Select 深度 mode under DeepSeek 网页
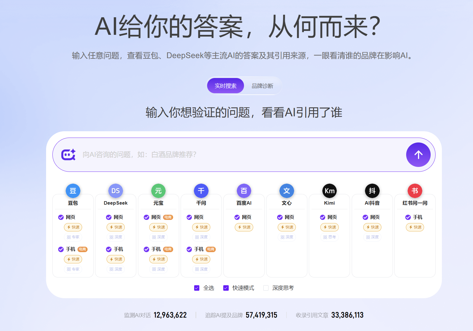The height and width of the screenshot is (331, 473). pos(116,237)
